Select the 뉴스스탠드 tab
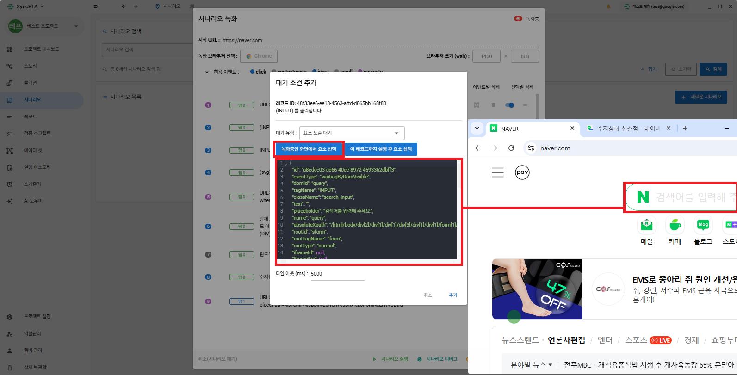 click(x=520, y=340)
